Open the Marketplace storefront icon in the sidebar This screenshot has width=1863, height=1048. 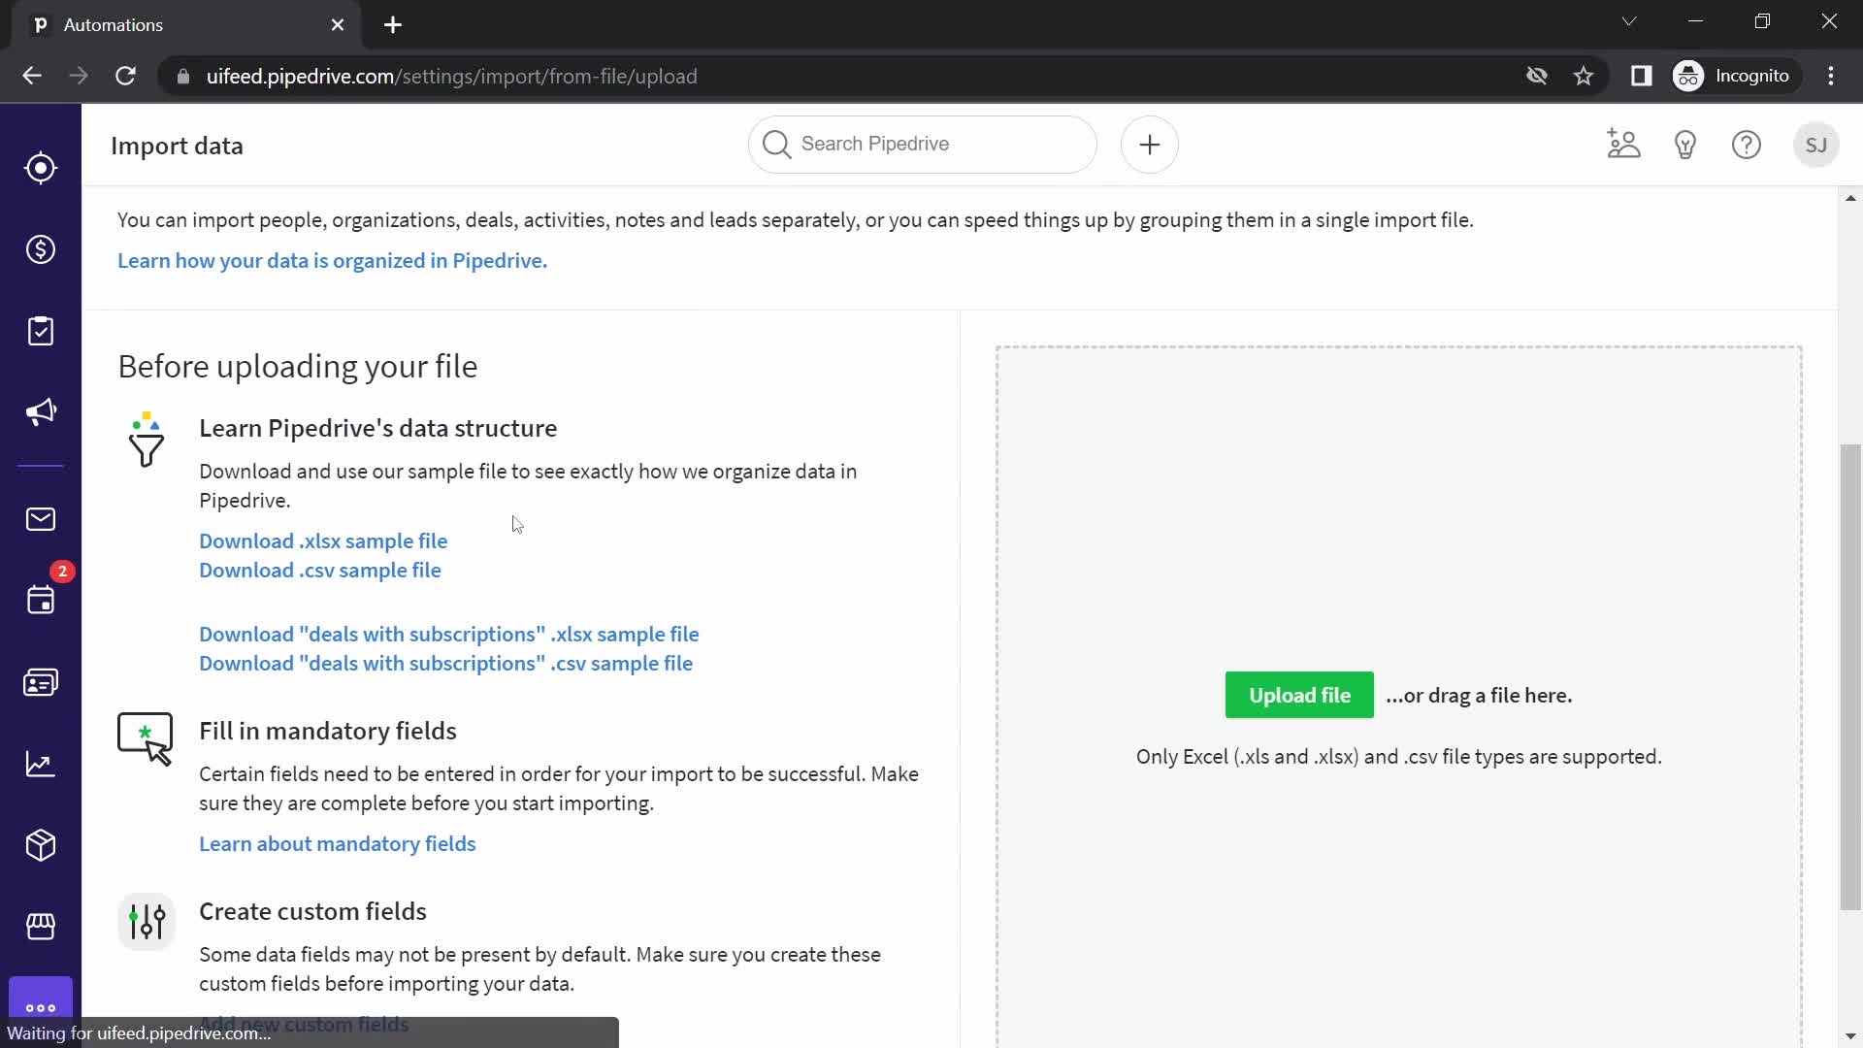click(41, 927)
